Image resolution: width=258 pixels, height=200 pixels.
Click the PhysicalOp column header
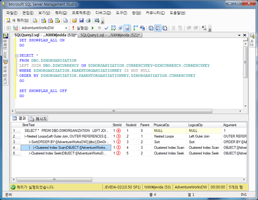(169, 125)
